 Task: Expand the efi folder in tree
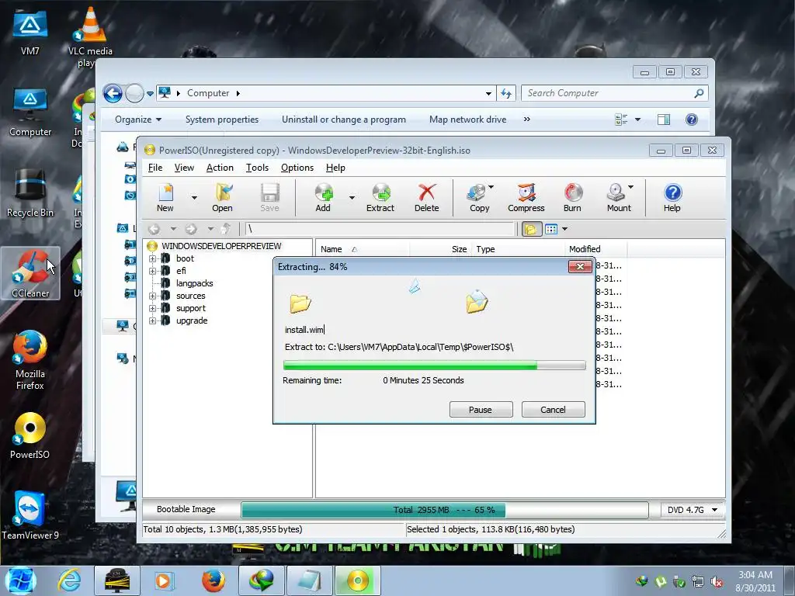point(152,271)
